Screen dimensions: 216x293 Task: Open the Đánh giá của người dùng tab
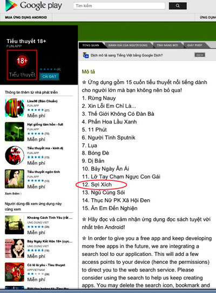click(128, 45)
